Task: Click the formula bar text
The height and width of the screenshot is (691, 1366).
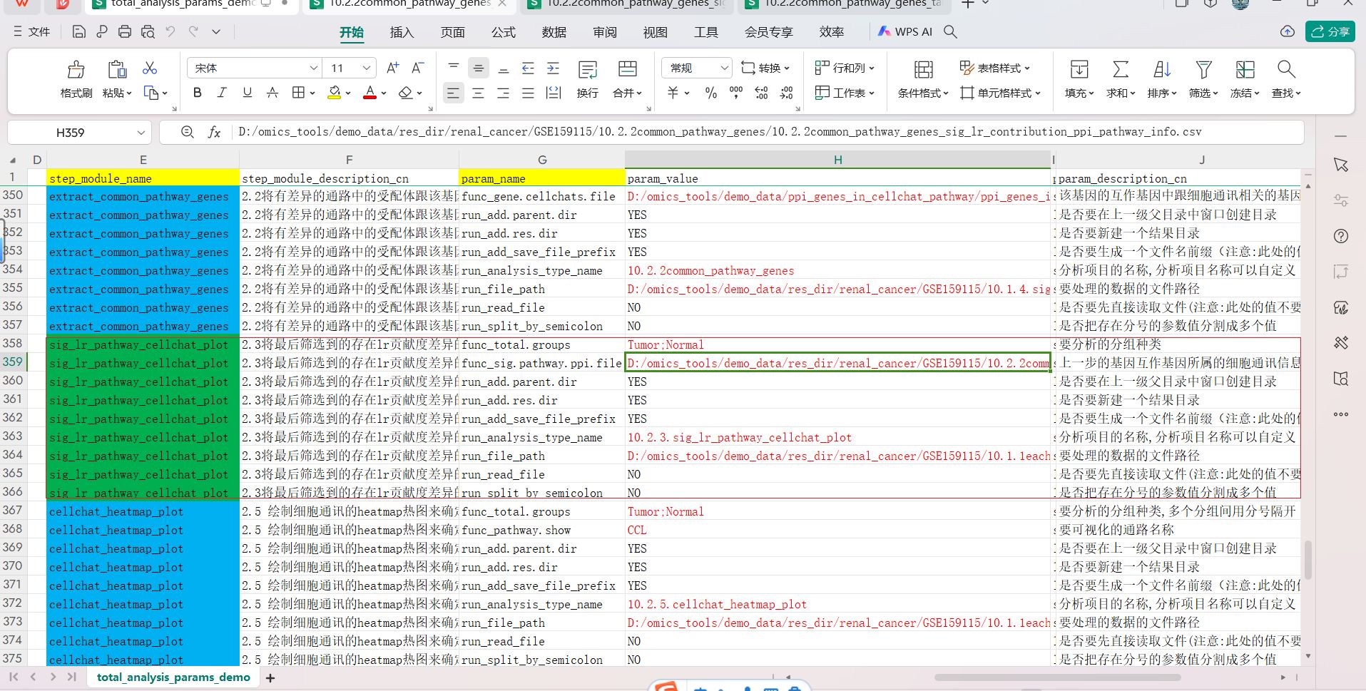Action: pos(720,132)
